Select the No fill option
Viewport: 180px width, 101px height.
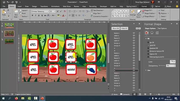coord(151,42)
